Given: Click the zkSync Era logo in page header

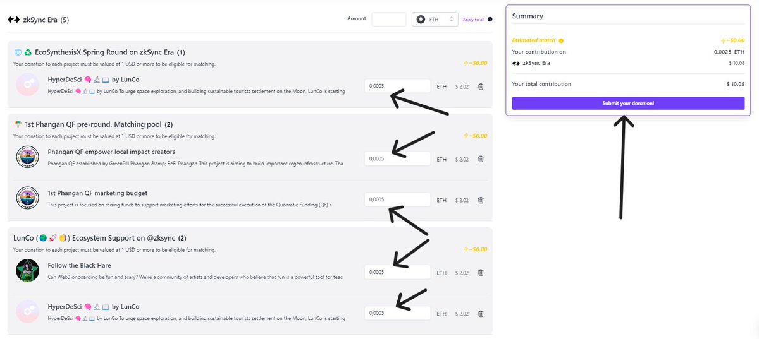Looking at the screenshot, I should [x=13, y=20].
